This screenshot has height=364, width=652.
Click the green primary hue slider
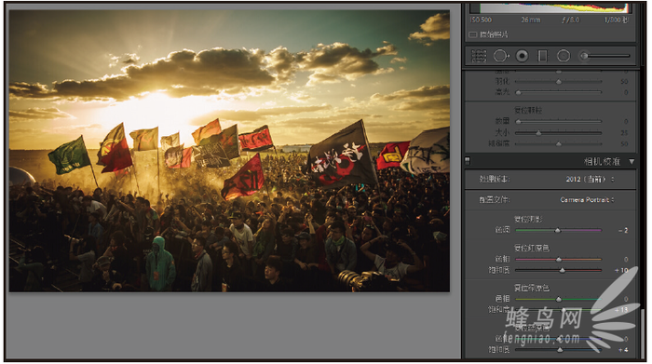coord(559,299)
